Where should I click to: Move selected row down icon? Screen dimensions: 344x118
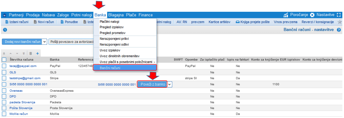pos(17,53)
